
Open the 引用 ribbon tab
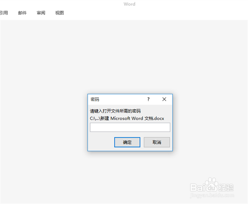pos(4,13)
